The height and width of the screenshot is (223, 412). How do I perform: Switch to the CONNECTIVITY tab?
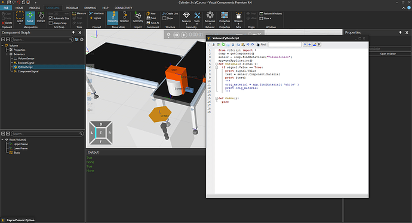click(x=123, y=8)
